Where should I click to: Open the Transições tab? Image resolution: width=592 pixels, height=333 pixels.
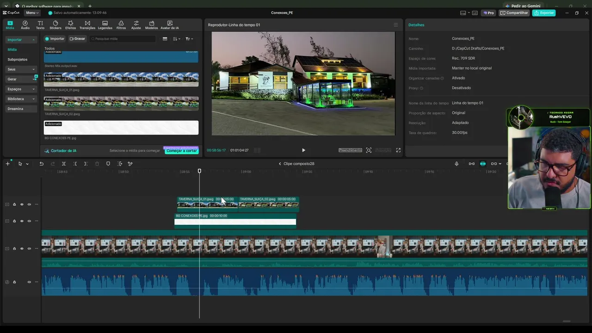tap(87, 25)
